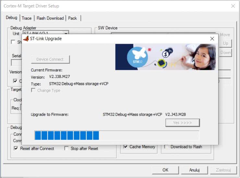240x178 pixels.
Task: Toggle the Reset after Connect checkbox
Action: (x=16, y=149)
